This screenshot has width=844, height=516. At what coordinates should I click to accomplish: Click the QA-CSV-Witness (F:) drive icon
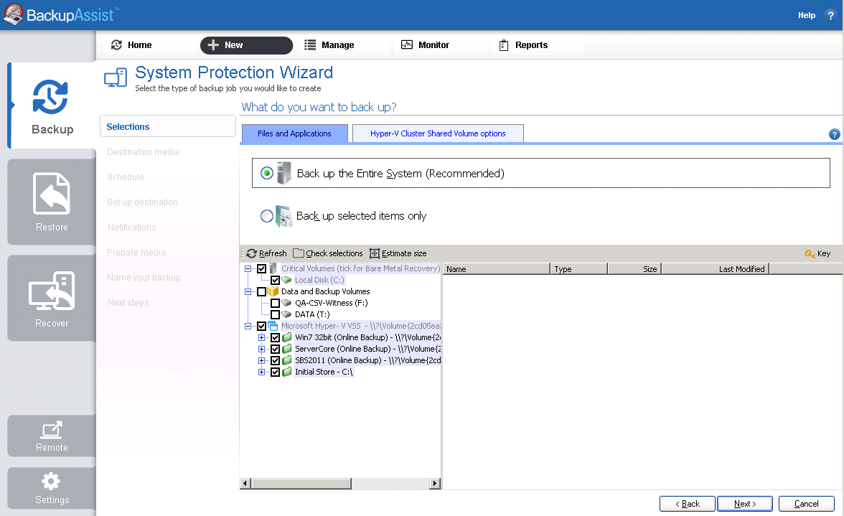coord(287,303)
